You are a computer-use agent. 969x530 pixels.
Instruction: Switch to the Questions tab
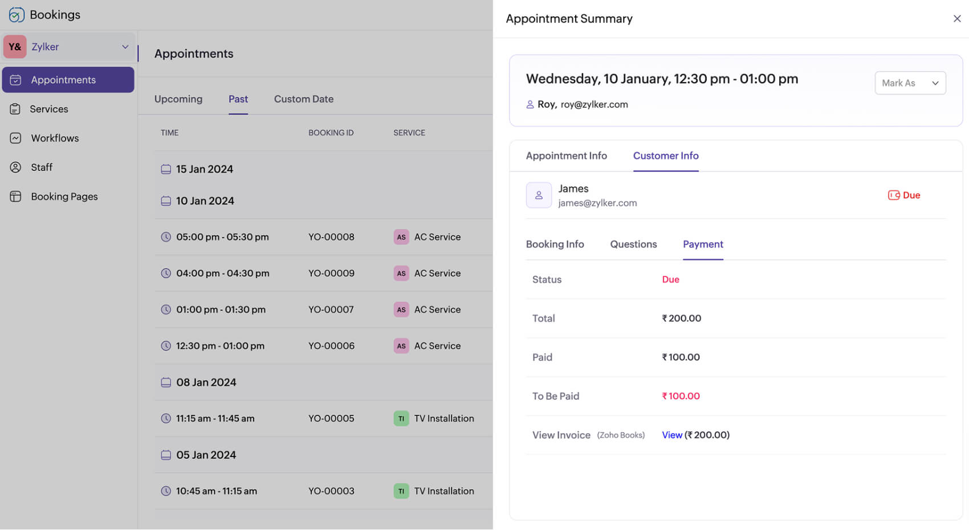(633, 244)
